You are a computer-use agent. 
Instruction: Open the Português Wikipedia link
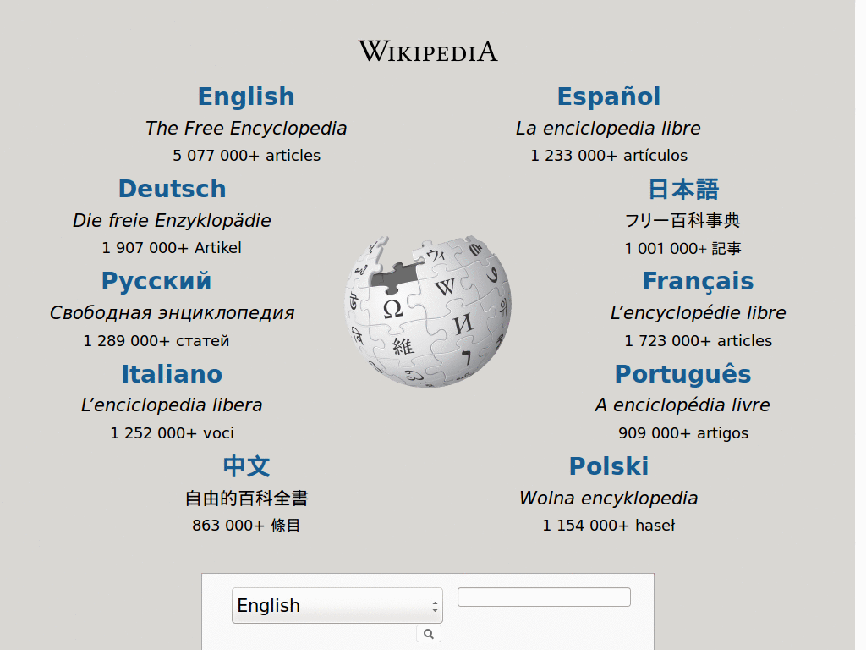point(683,373)
